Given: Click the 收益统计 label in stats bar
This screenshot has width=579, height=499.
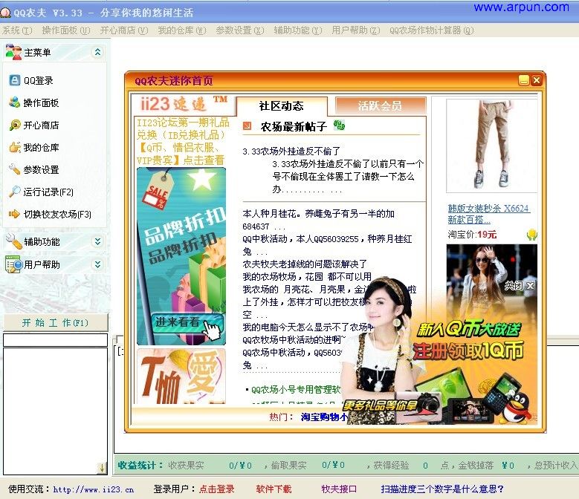Looking at the screenshot, I should [x=140, y=466].
